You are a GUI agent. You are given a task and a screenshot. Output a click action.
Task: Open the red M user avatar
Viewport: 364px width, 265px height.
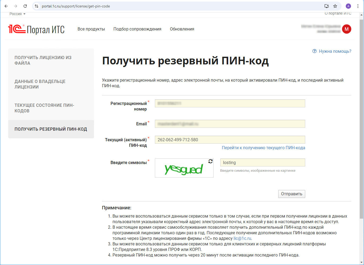tap(347, 29)
